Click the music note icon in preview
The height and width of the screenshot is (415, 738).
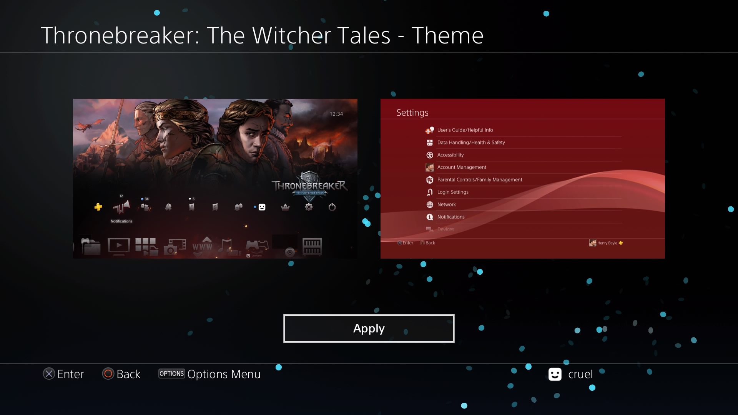coord(227,247)
